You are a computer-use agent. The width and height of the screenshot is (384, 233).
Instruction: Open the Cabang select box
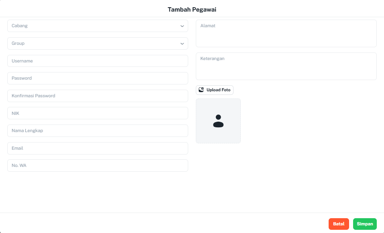[x=98, y=26]
